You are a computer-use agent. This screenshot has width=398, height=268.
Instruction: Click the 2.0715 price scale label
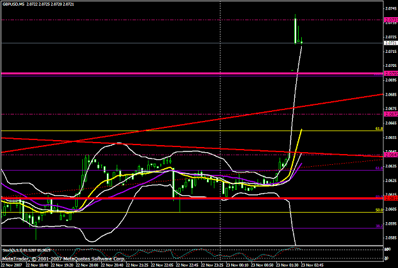pos(391,52)
